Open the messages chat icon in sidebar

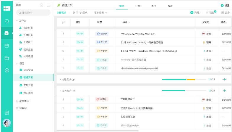click(7, 21)
